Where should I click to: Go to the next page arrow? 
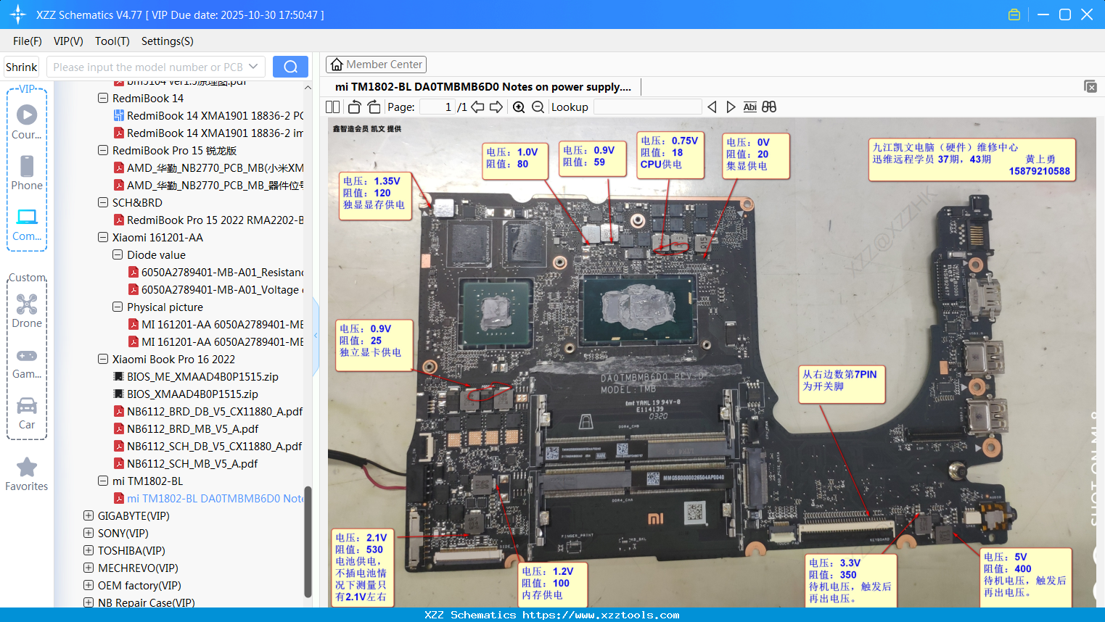pyautogui.click(x=496, y=107)
